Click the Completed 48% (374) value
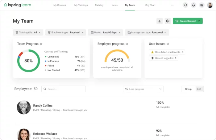 80,57
